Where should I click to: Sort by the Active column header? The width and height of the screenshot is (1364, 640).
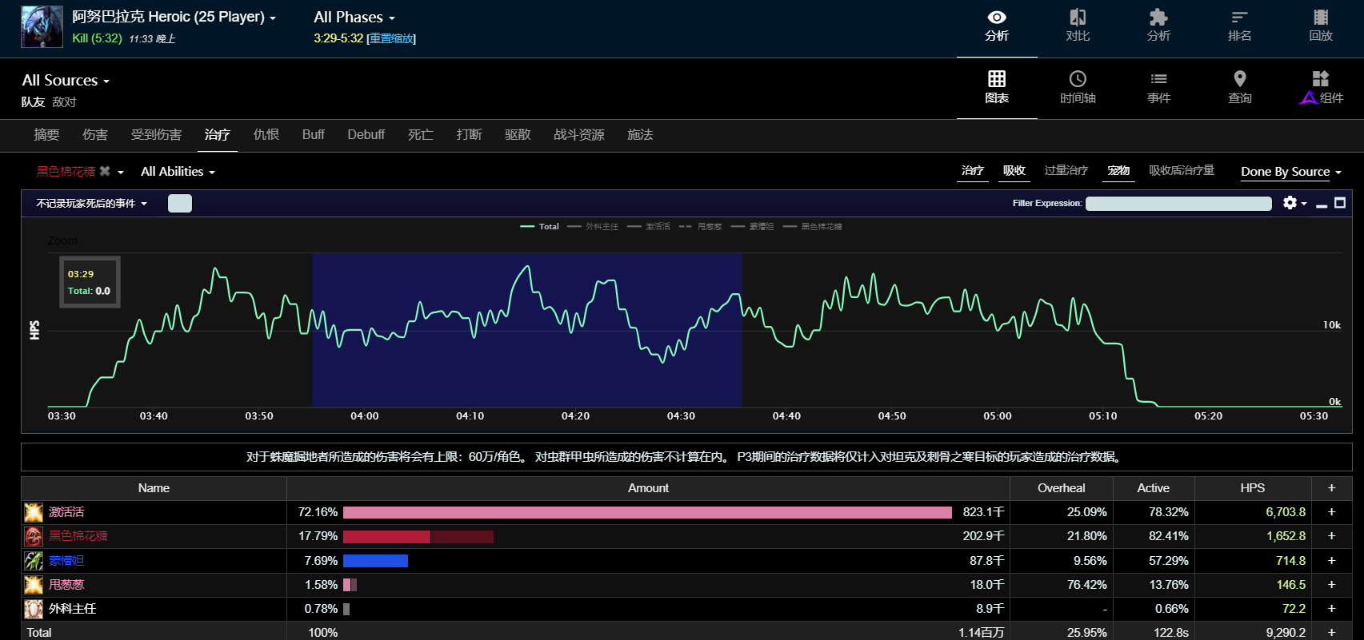coord(1153,488)
